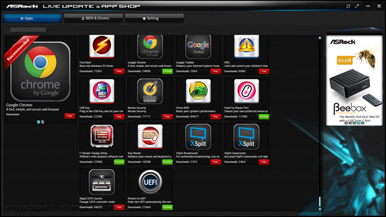Open the Norton Security app icon
Viewport: 386px width, 217px height.
150,91
